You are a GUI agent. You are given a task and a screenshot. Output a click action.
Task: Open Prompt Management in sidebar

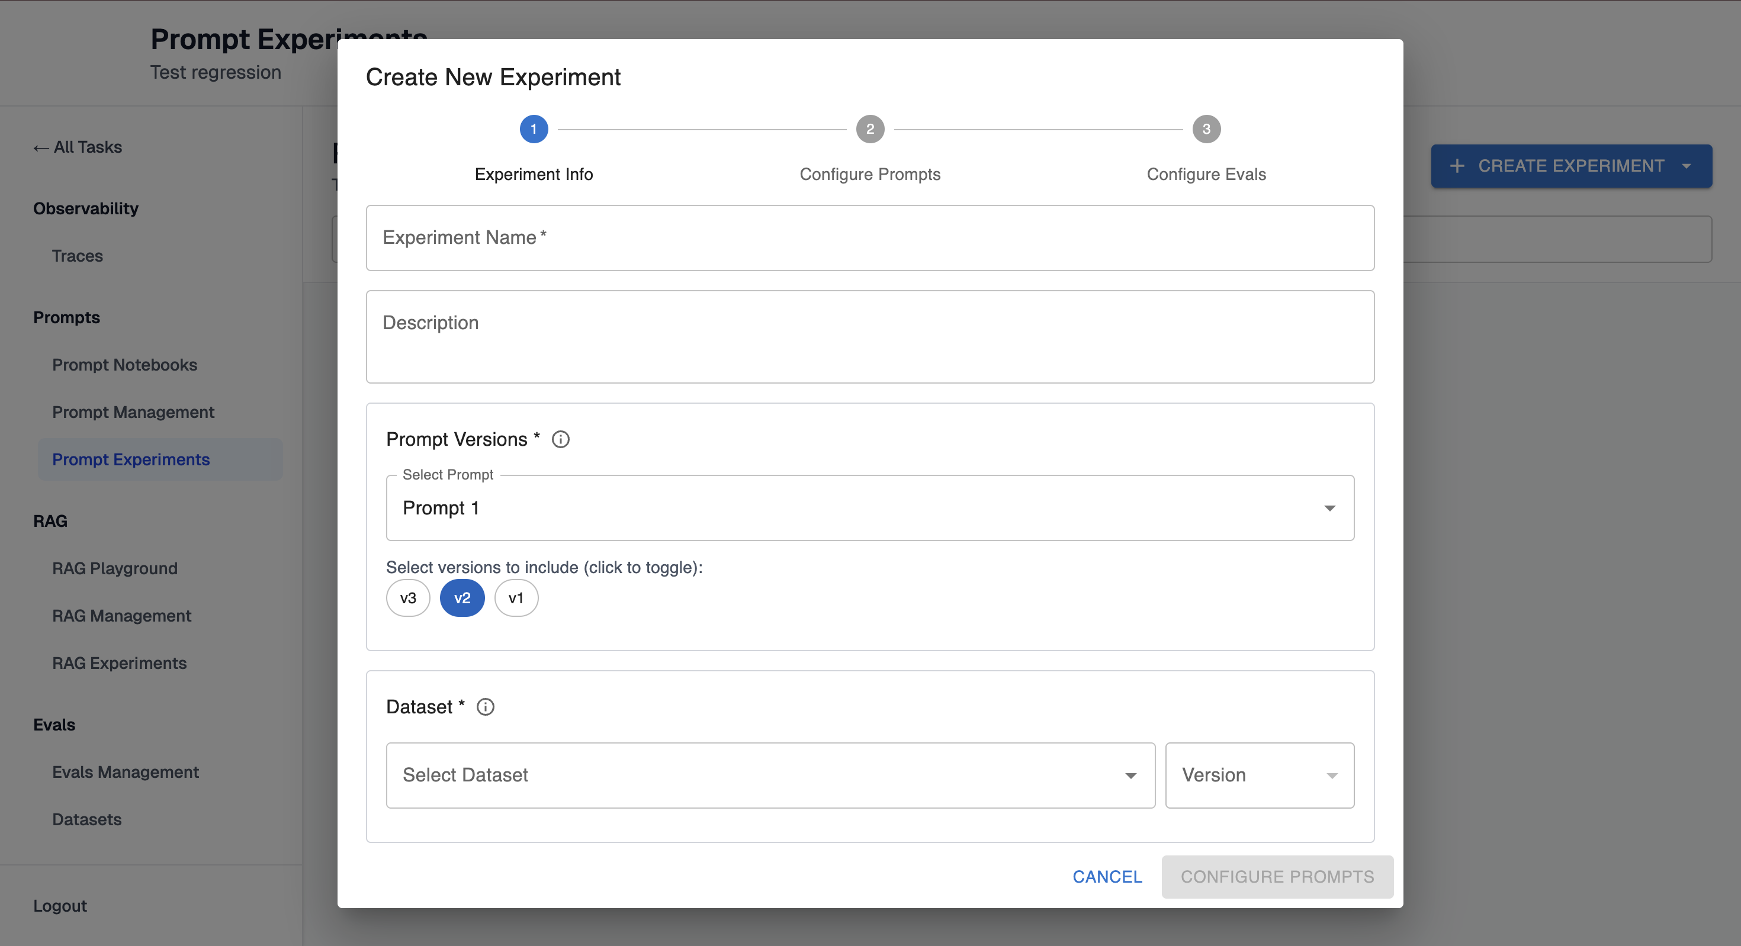[133, 412]
